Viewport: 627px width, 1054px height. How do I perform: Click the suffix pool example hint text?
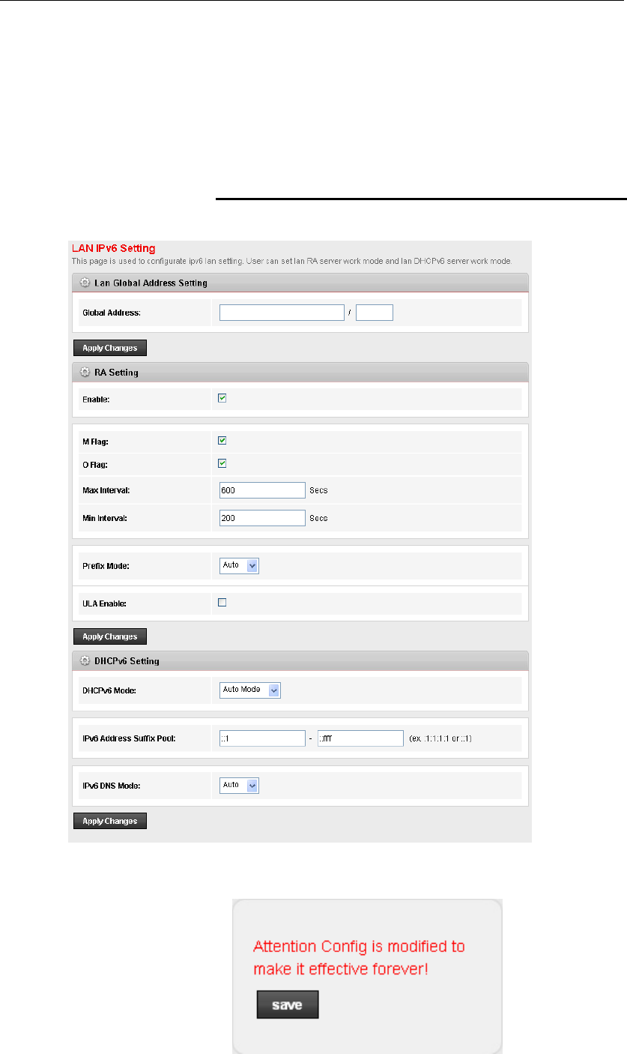point(440,740)
